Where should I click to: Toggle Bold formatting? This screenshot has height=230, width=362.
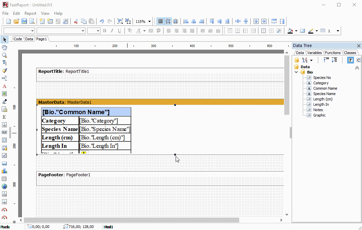pos(105,31)
